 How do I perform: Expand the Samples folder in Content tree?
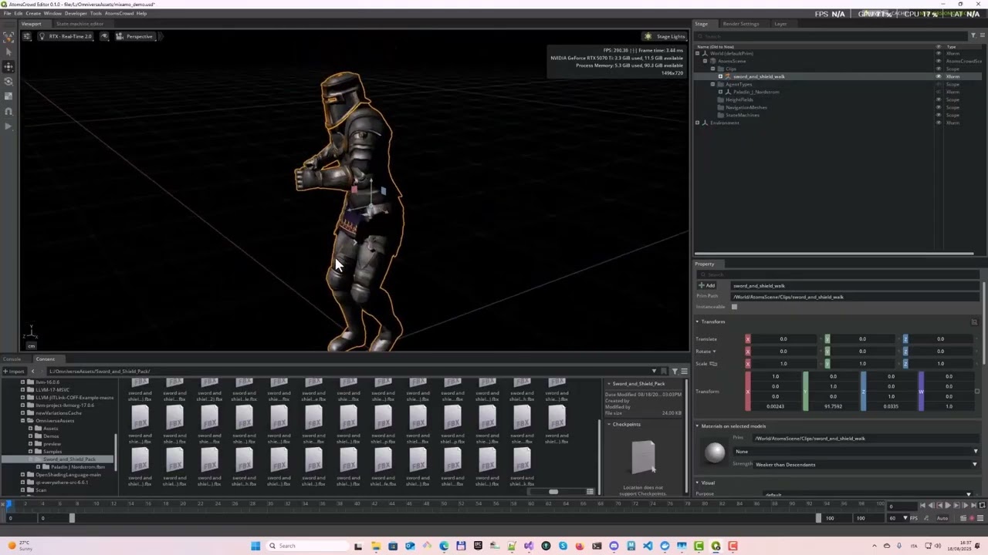[x=31, y=452]
